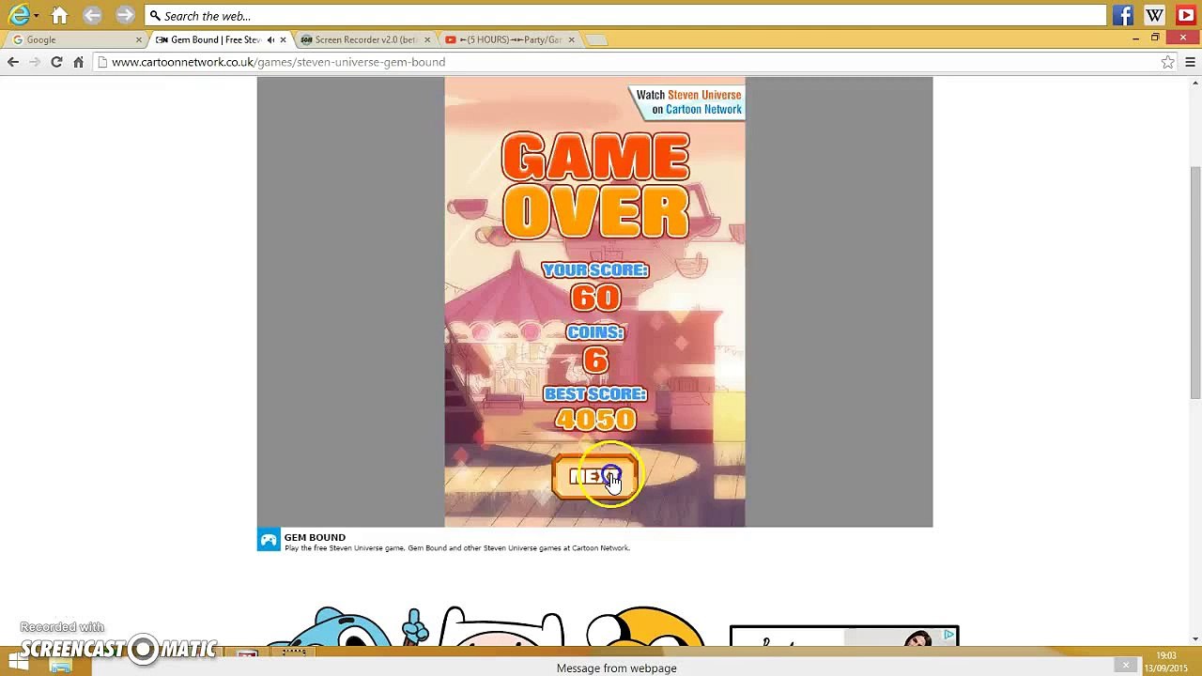Click the score value 60

[595, 298]
